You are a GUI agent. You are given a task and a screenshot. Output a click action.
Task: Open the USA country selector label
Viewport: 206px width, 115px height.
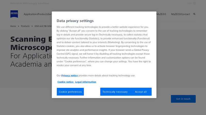click(190, 3)
